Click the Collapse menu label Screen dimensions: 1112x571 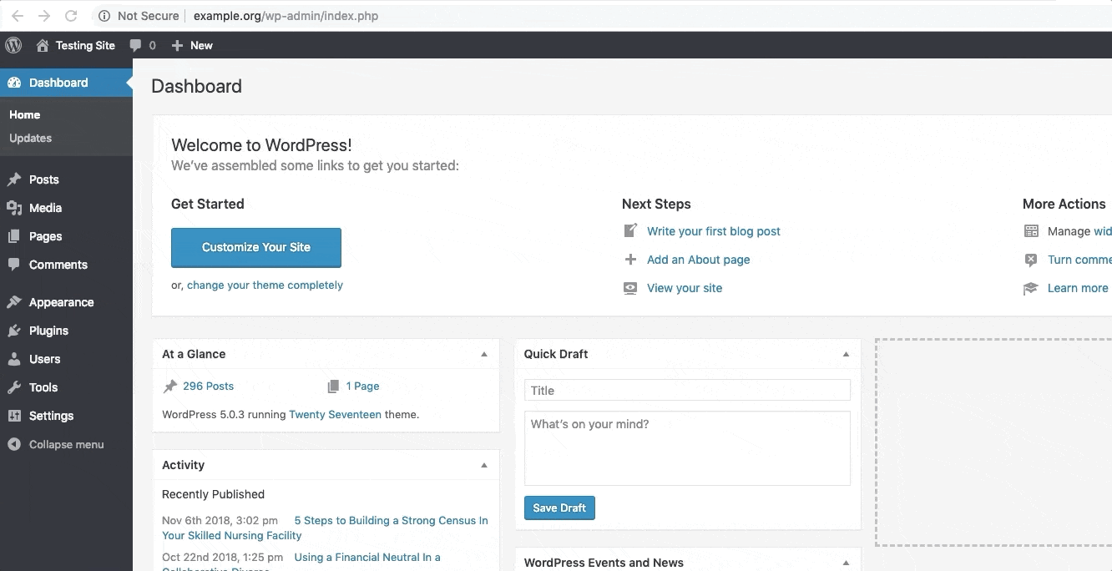click(67, 444)
